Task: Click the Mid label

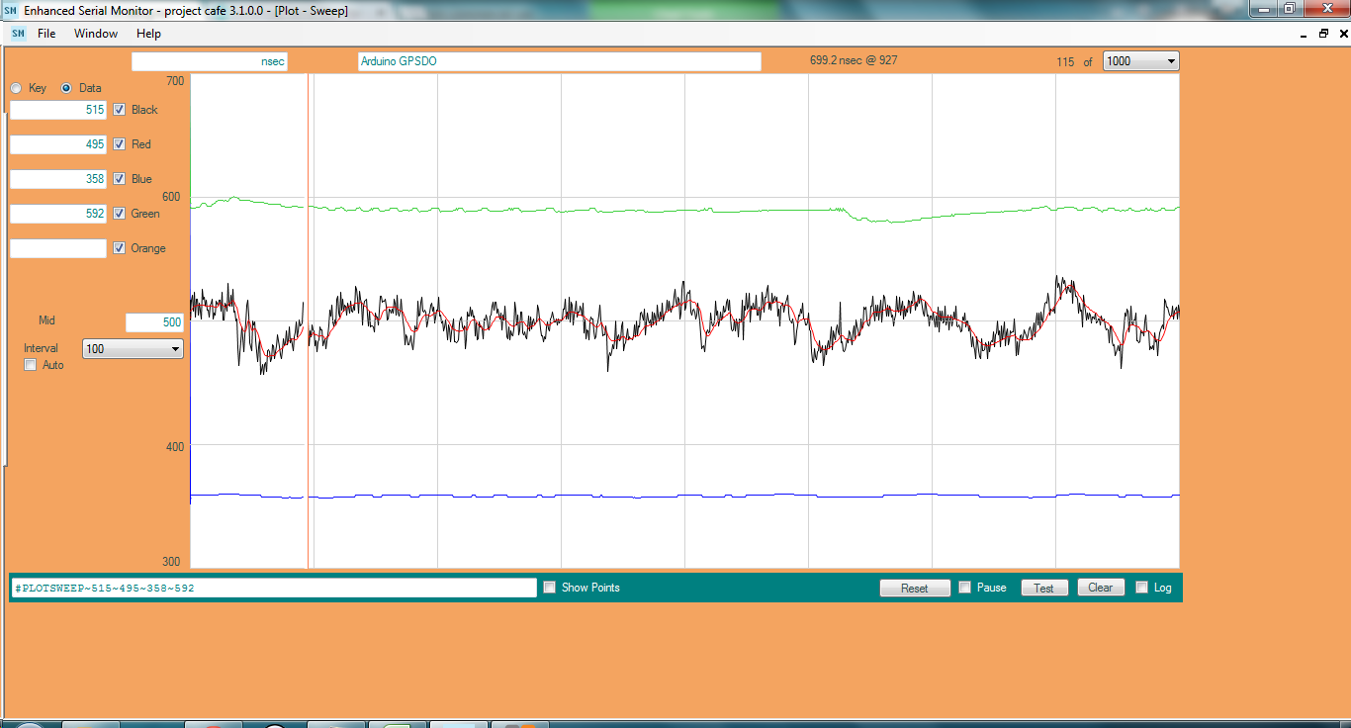Action: click(x=46, y=320)
